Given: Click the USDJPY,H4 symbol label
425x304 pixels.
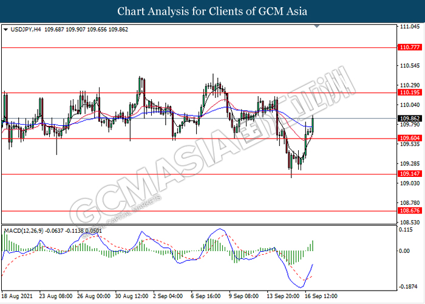Looking at the screenshot, I should pyautogui.click(x=25, y=30).
